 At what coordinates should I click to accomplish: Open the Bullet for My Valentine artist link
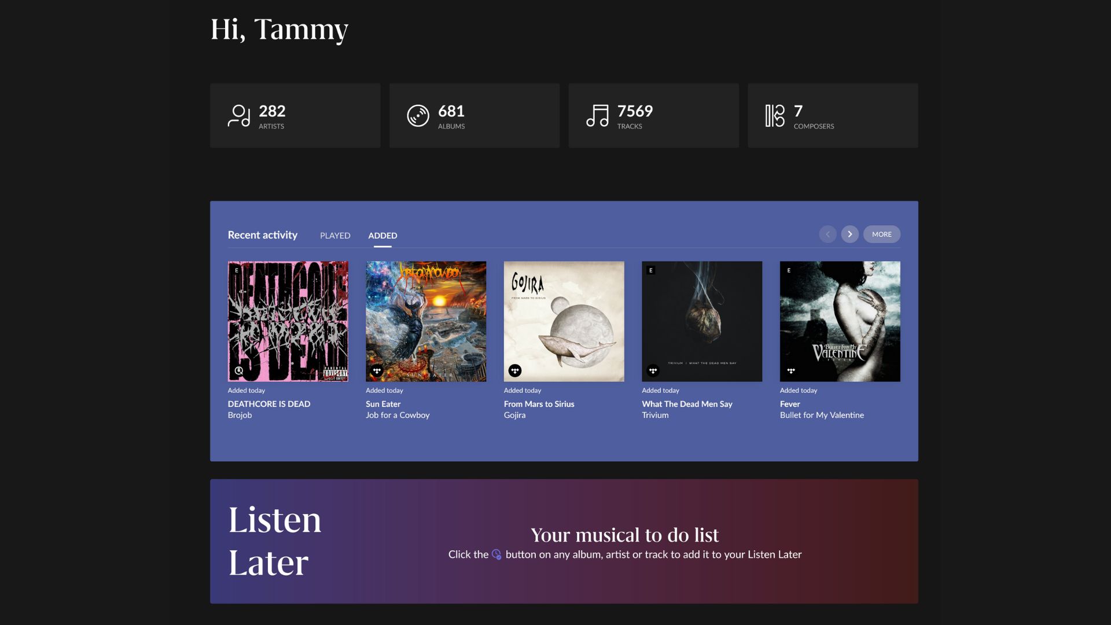click(x=822, y=416)
